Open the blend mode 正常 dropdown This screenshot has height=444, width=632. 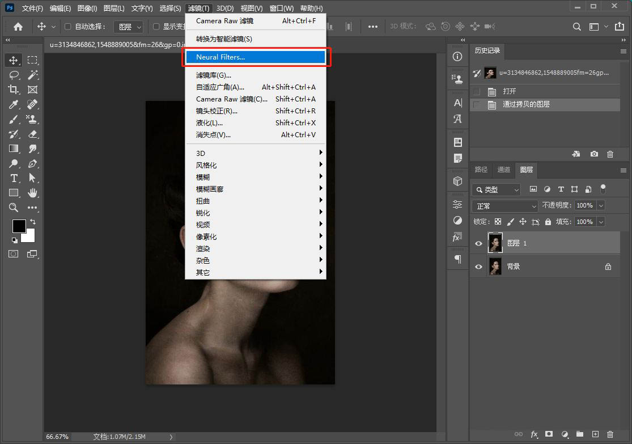505,206
